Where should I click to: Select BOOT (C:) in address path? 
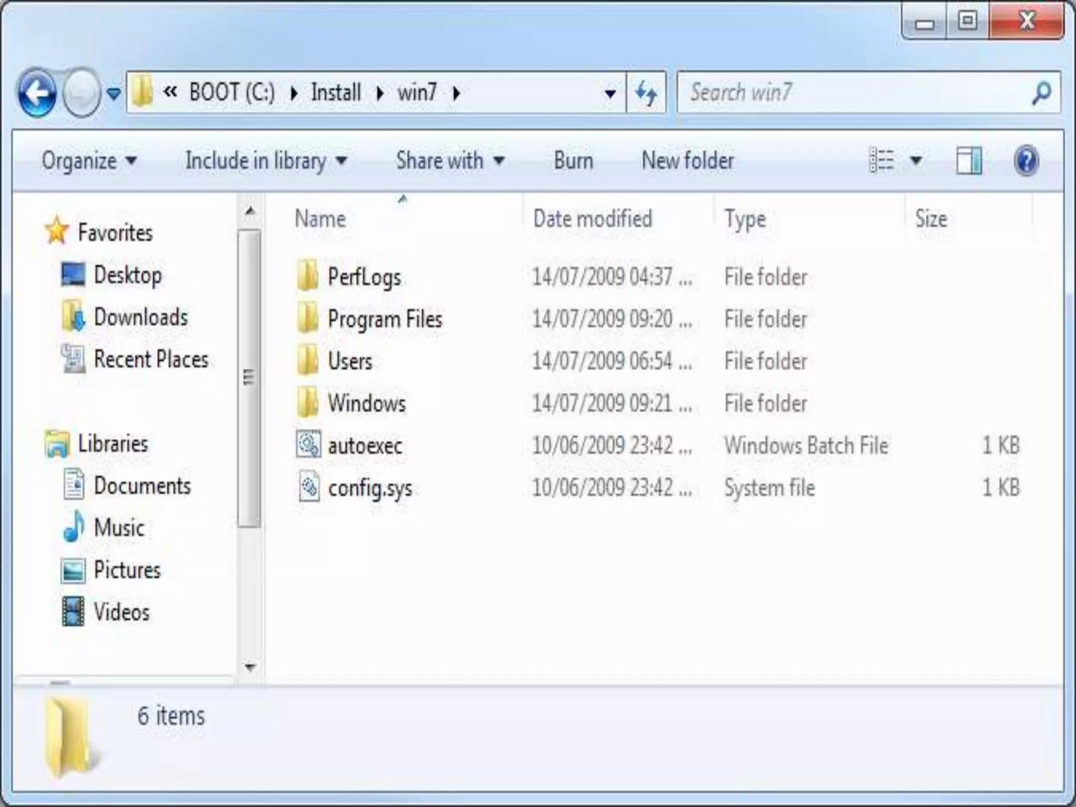click(232, 92)
